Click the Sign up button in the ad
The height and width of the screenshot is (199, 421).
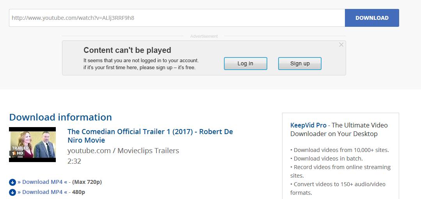[x=300, y=63]
